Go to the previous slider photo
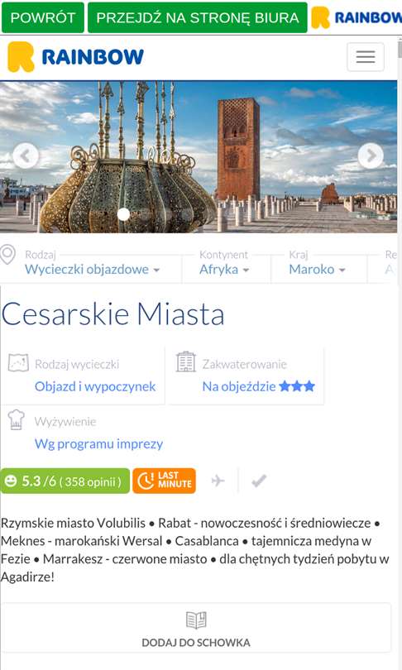The height and width of the screenshot is (670, 402). pos(26,156)
